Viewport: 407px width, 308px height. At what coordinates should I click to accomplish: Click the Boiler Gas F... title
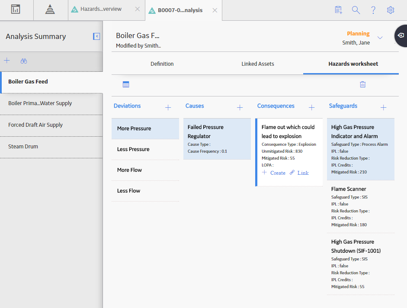click(x=138, y=35)
